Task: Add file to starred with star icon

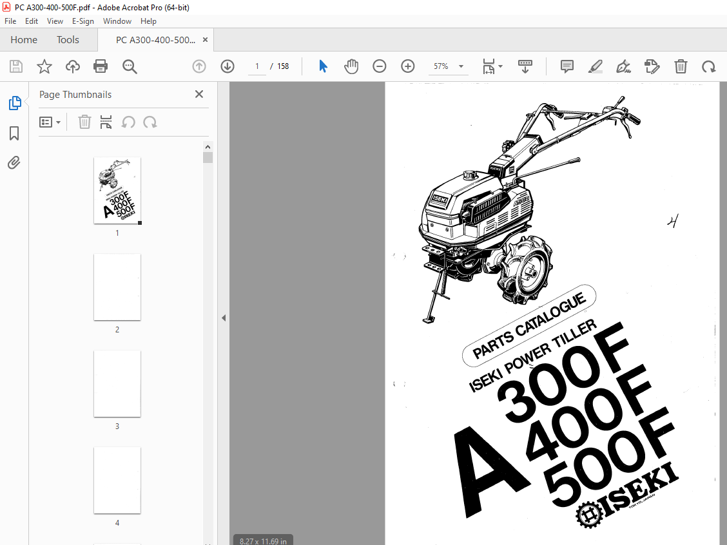Action: pyautogui.click(x=44, y=66)
